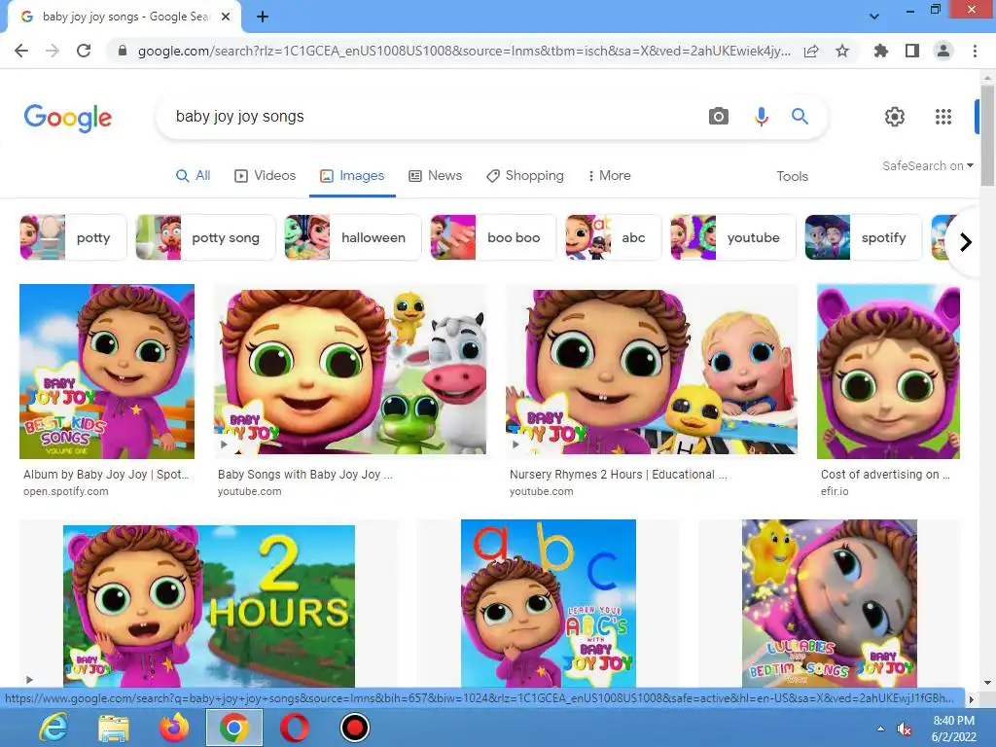The height and width of the screenshot is (747, 996).
Task: Open Google quick settings gear
Action: click(895, 117)
